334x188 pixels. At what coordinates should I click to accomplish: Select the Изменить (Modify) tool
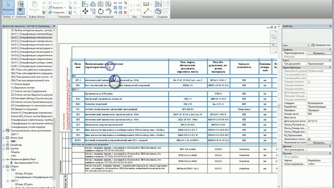(x=8, y=7)
